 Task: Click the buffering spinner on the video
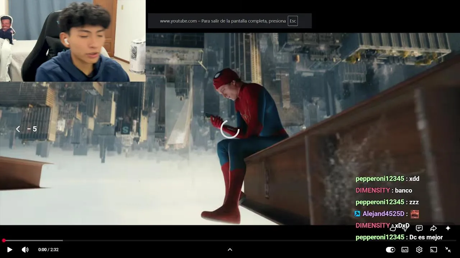[x=230, y=129]
